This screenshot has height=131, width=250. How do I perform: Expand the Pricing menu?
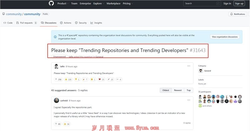(128, 3)
